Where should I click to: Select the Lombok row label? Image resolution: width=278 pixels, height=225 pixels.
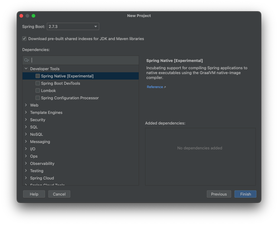pyautogui.click(x=48, y=90)
